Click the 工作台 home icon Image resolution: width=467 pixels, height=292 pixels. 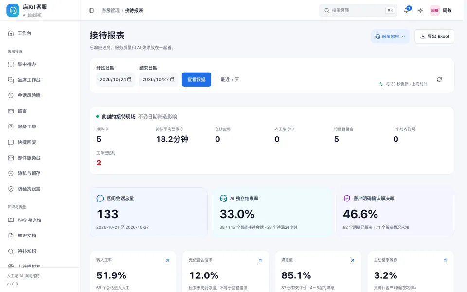[x=11, y=33]
